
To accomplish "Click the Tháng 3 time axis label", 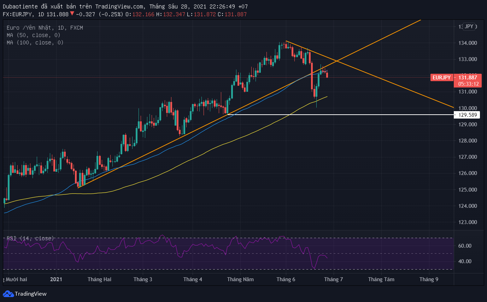I will (x=143, y=279).
